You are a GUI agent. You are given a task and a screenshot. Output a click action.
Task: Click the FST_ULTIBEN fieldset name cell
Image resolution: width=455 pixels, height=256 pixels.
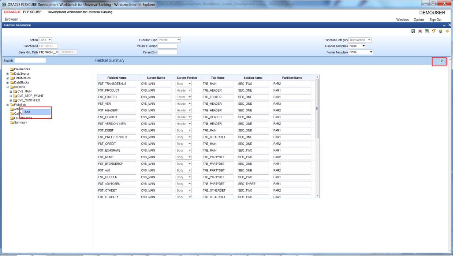click(116, 176)
